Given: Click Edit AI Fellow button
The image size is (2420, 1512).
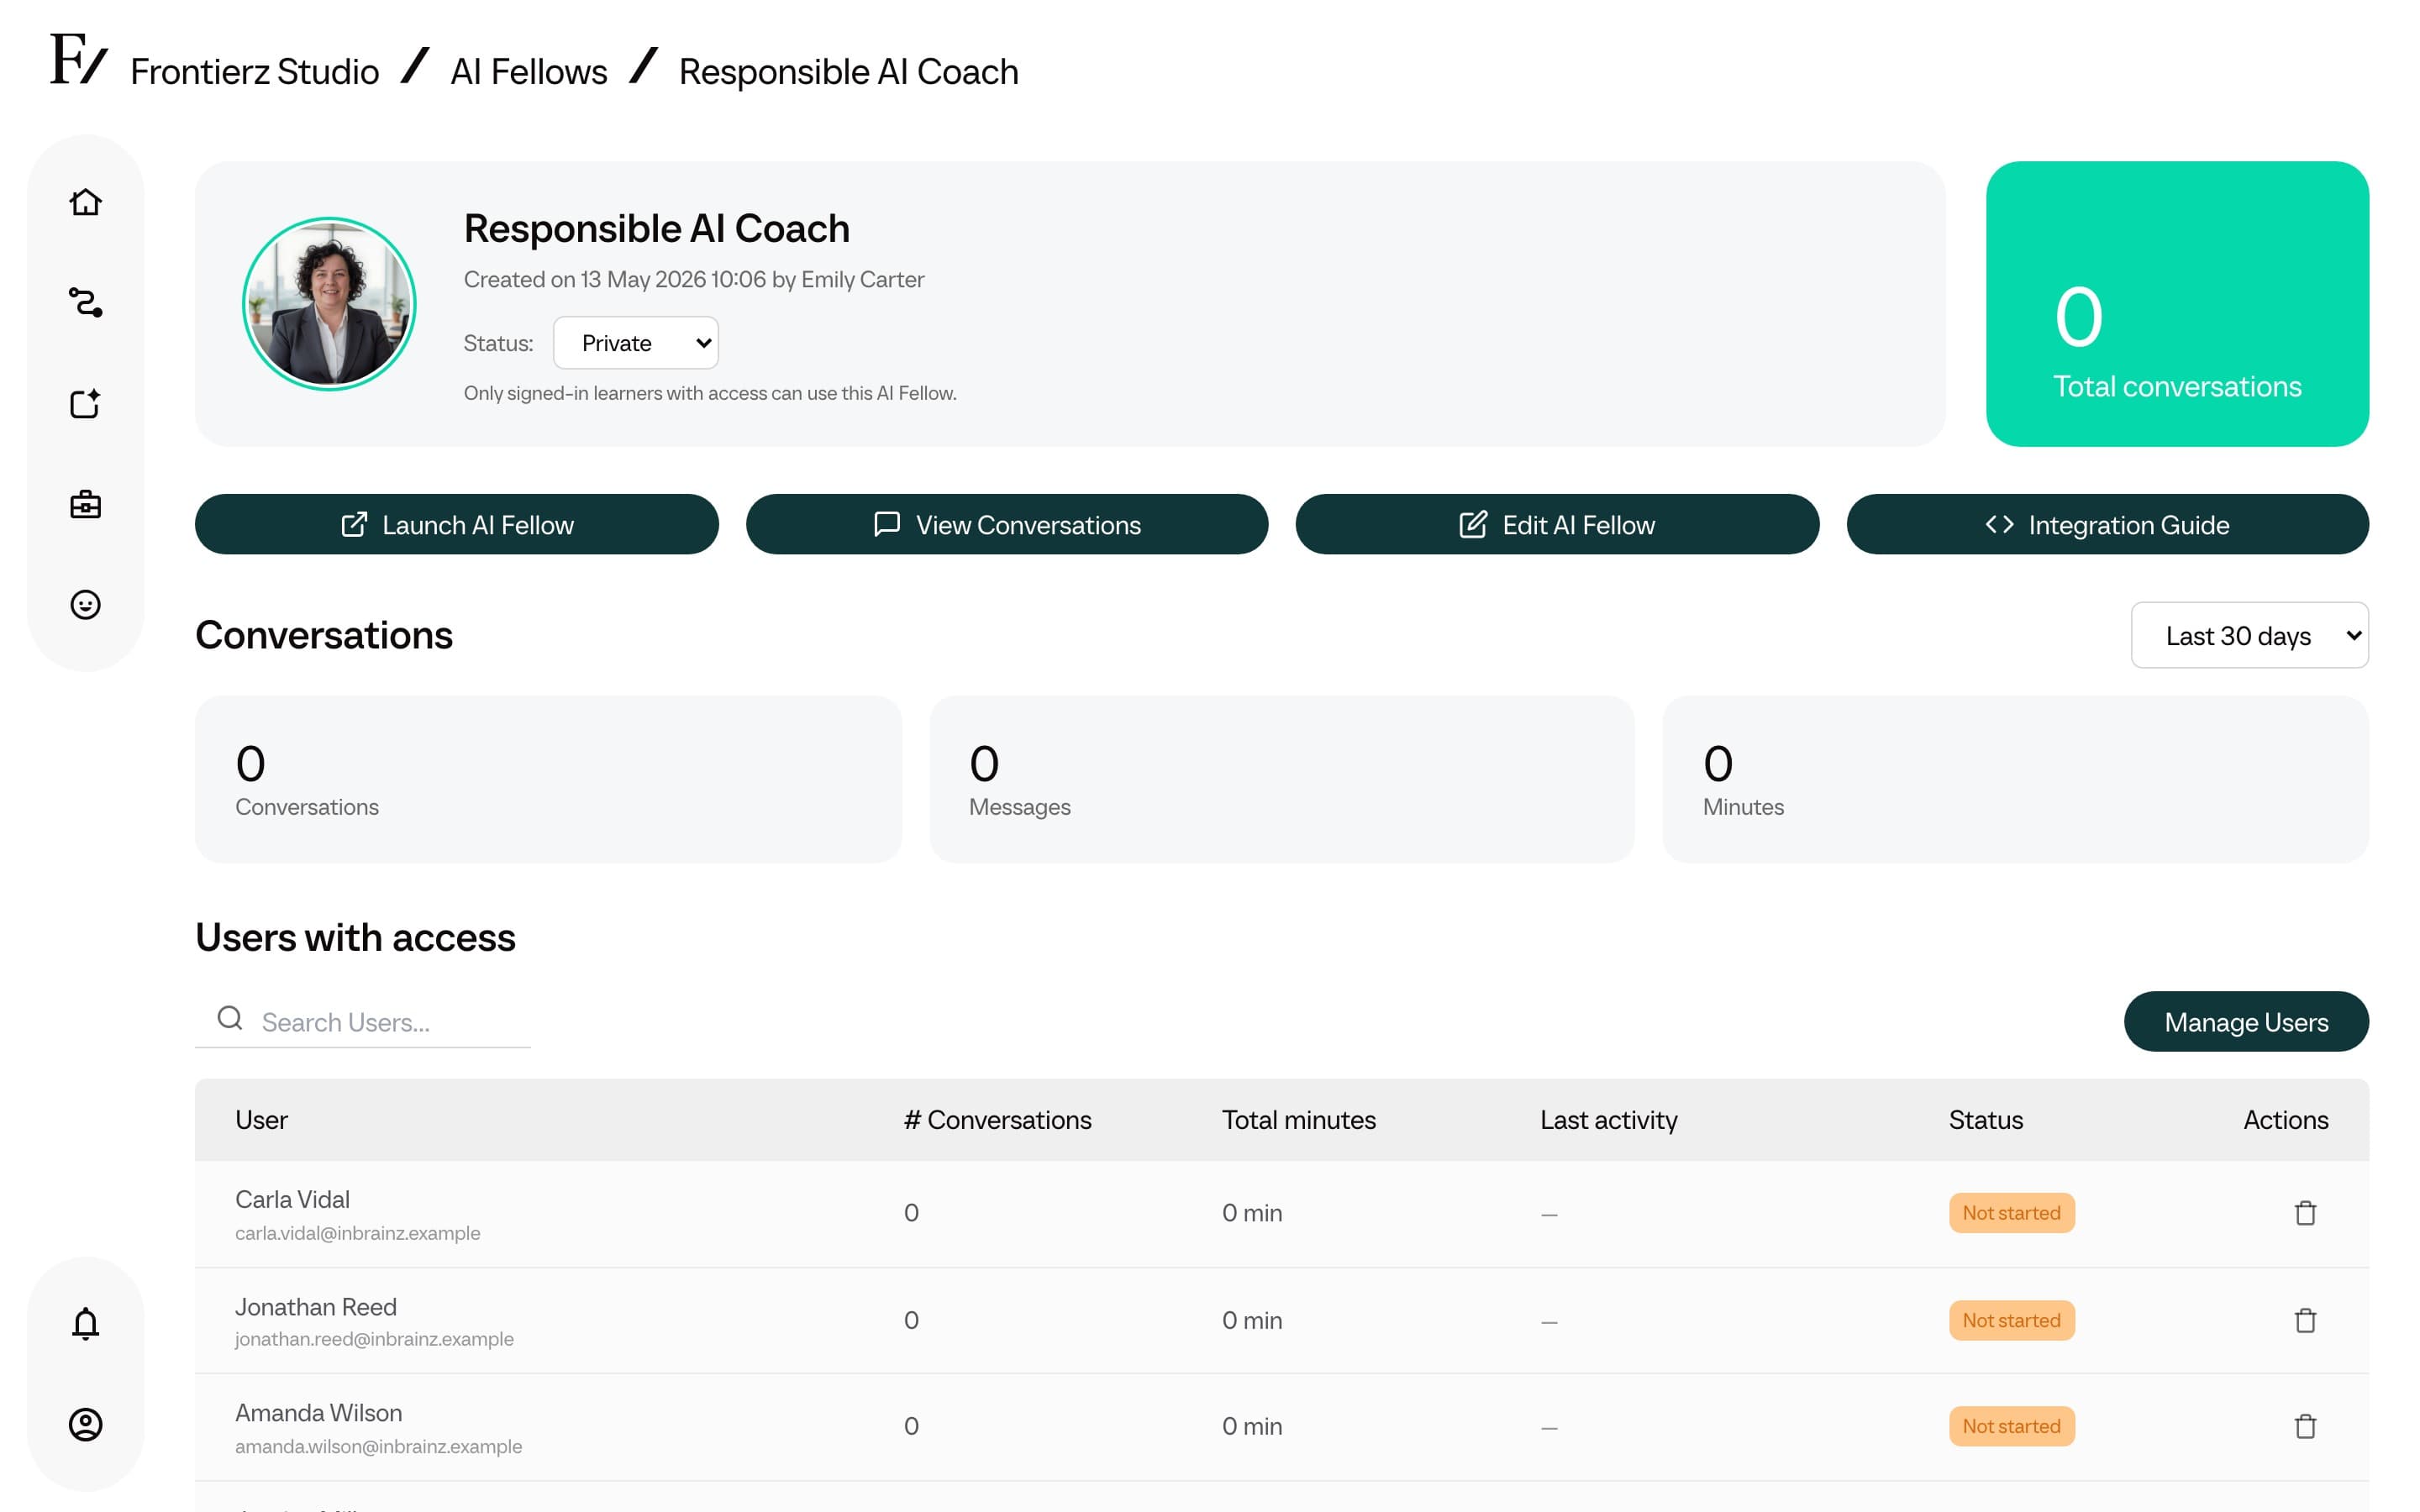Looking at the screenshot, I should click(1557, 524).
